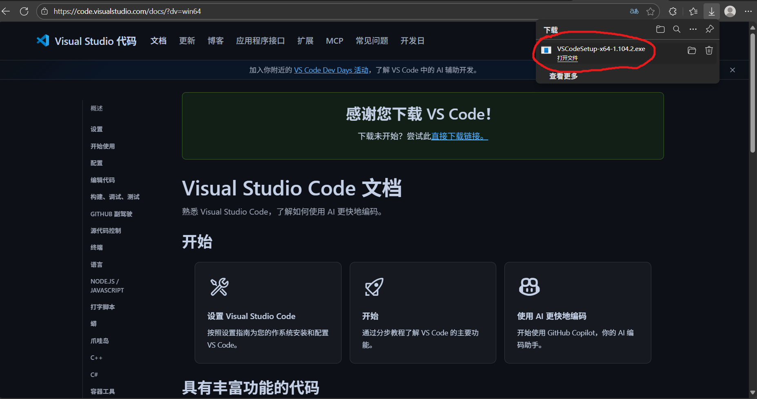Viewport: 757px width, 399px height.
Task: Search downloads with magnifier icon
Action: click(x=677, y=29)
